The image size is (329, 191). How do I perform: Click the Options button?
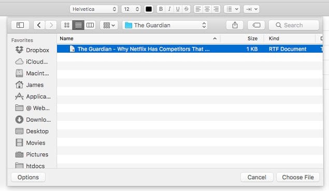tap(28, 177)
